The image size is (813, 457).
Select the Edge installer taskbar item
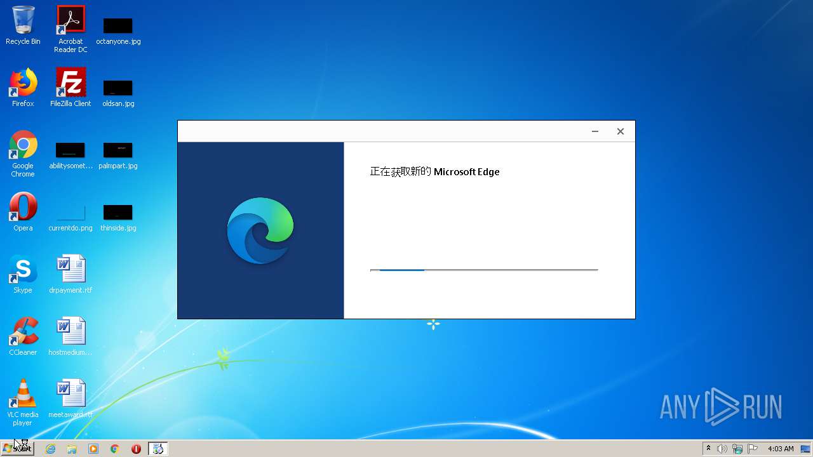pos(158,449)
